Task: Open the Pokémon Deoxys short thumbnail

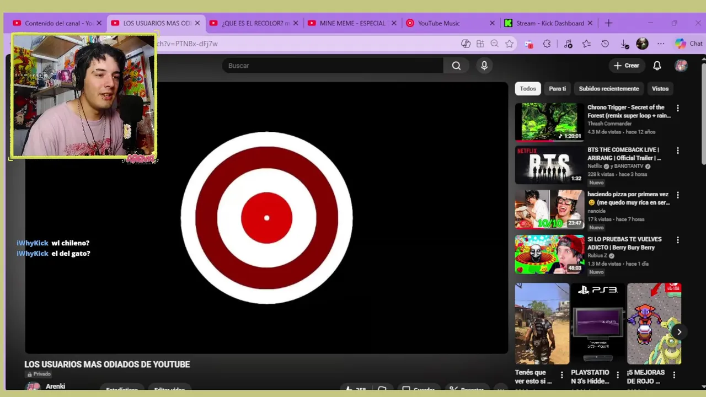Action: click(654, 324)
